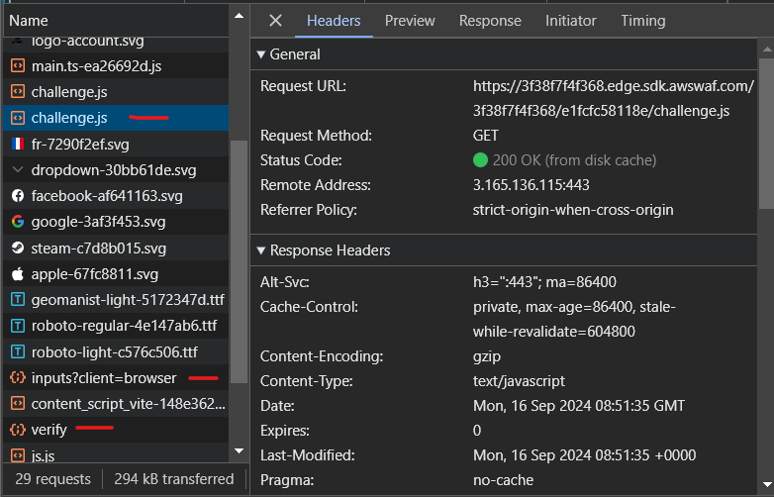Click the Alt-Svc header value
This screenshot has width=774, height=497.
coord(544,282)
